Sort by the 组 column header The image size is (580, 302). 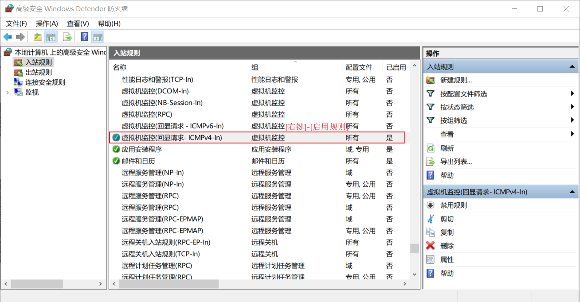295,67
